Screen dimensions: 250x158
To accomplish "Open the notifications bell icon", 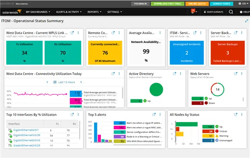I will (x=193, y=12).
